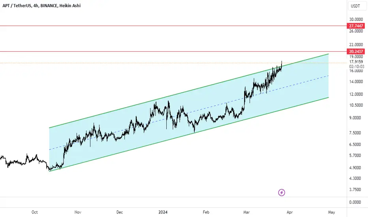Click the current price label 17.9159
The width and height of the screenshot is (368, 217).
[x=356, y=62]
